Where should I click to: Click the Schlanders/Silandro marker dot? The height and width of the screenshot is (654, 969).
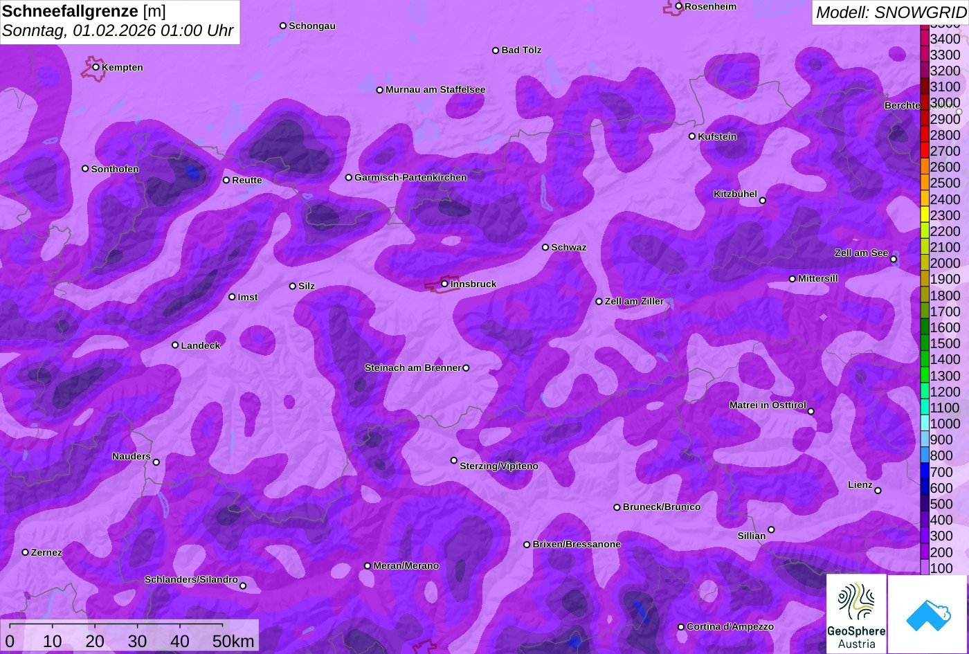[x=243, y=586]
